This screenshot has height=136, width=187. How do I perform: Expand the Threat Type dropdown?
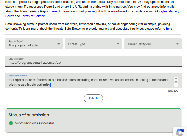pyautogui.click(x=93, y=44)
